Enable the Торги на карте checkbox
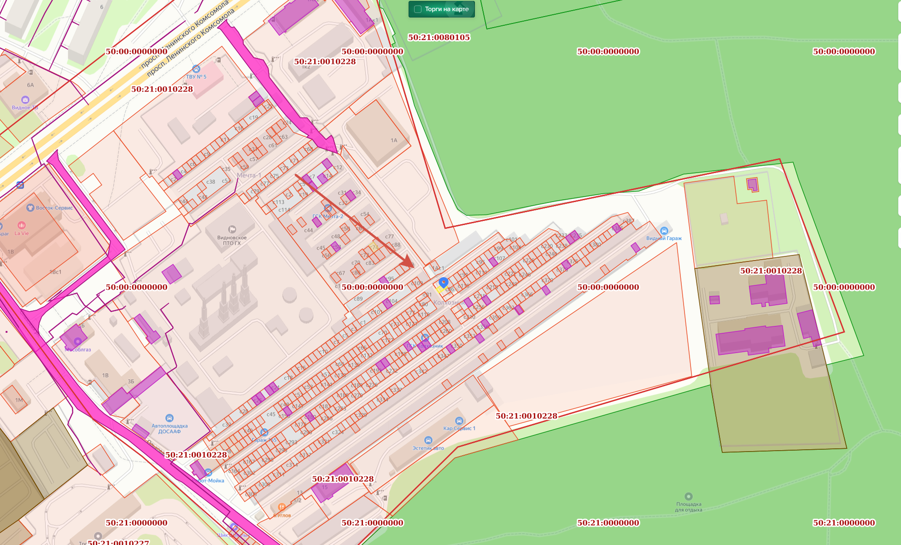The image size is (901, 545). point(418,9)
